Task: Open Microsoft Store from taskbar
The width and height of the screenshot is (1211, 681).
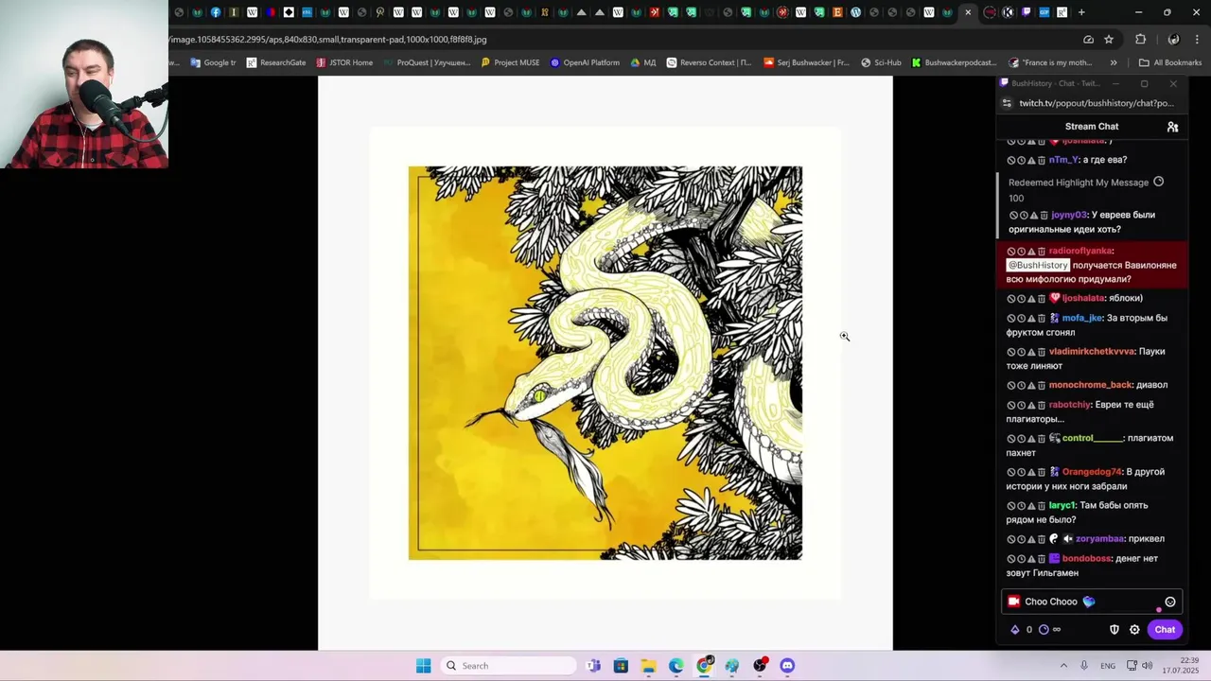Action: pyautogui.click(x=621, y=666)
